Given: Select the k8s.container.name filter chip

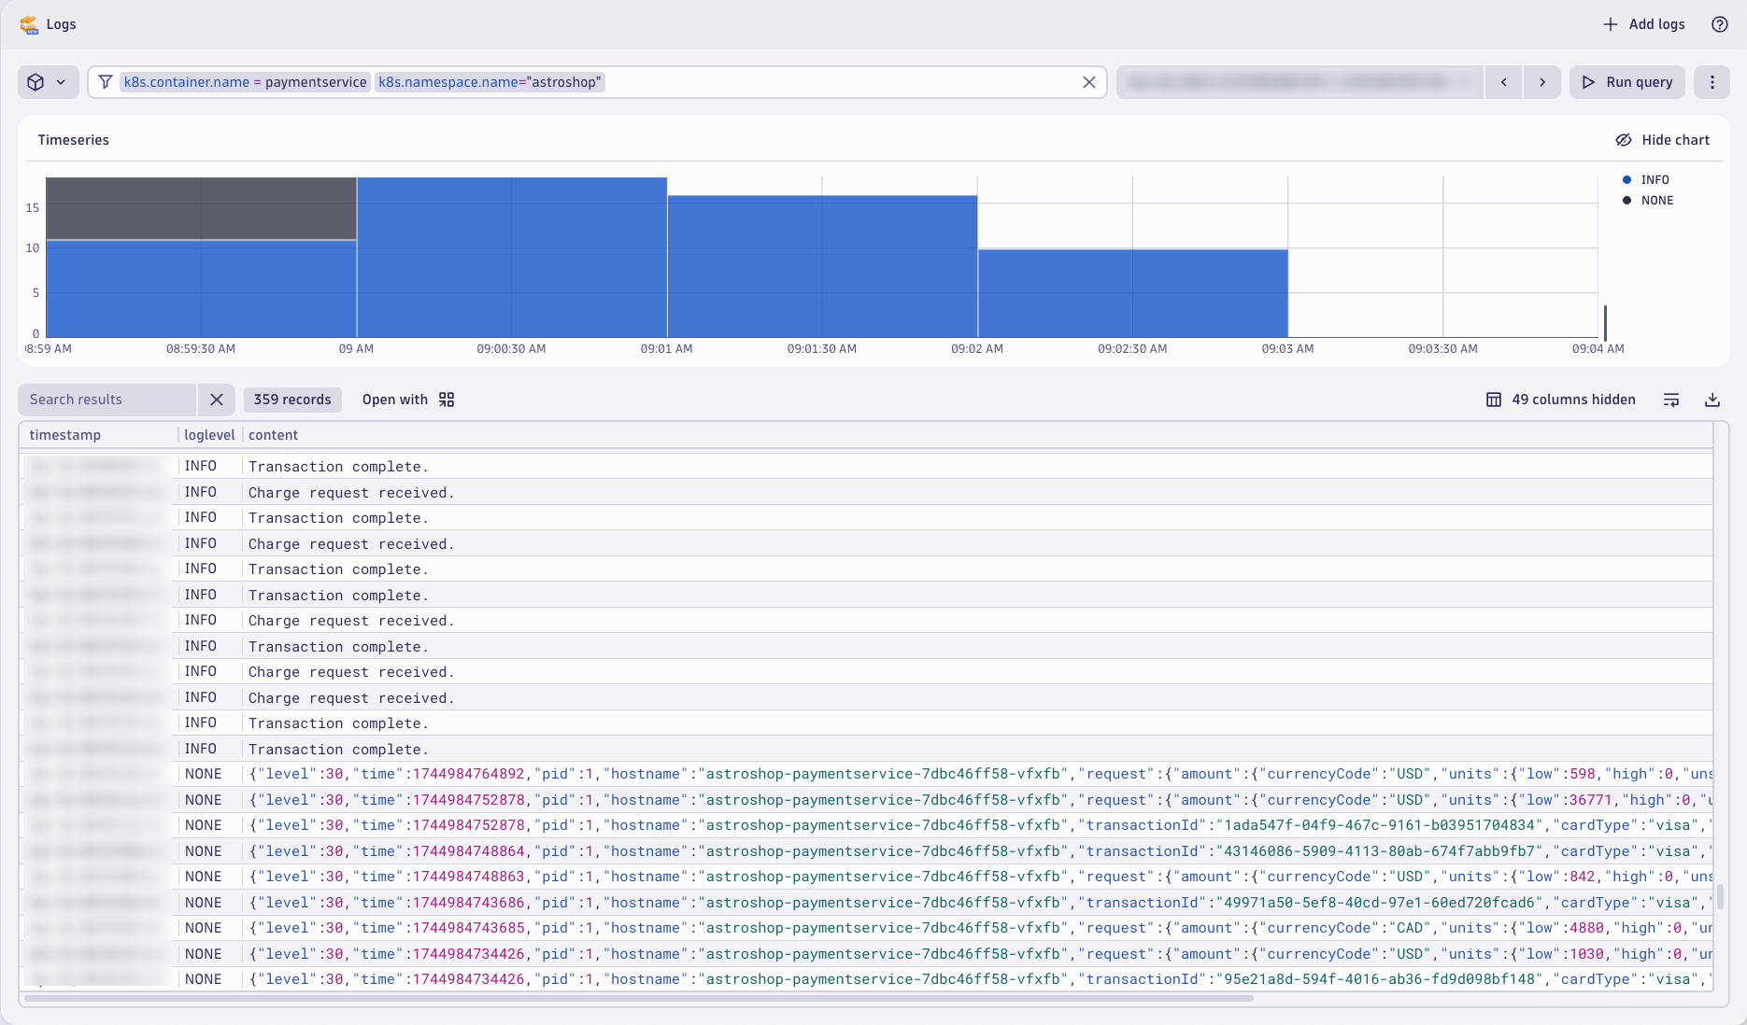Looking at the screenshot, I should pos(245,82).
